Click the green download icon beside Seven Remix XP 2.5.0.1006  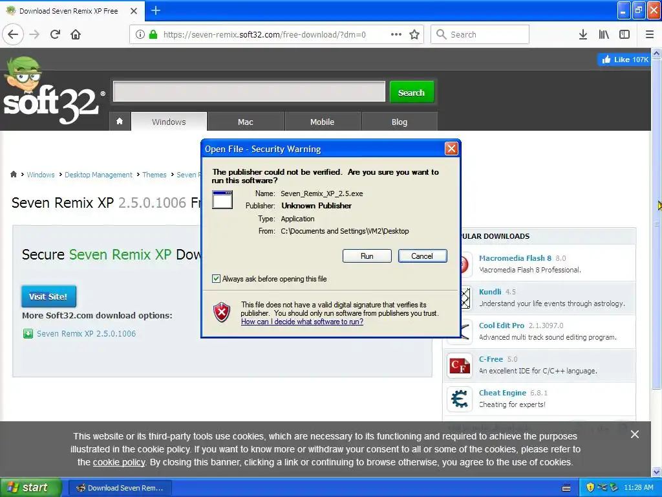coord(28,334)
